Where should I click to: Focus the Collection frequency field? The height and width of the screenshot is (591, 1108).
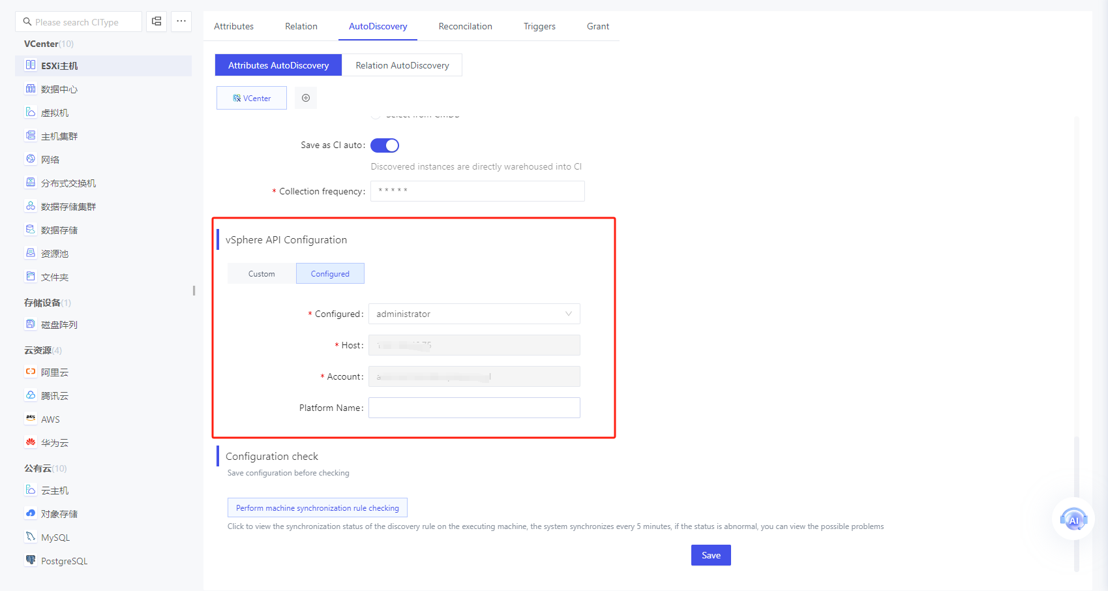[x=477, y=191]
